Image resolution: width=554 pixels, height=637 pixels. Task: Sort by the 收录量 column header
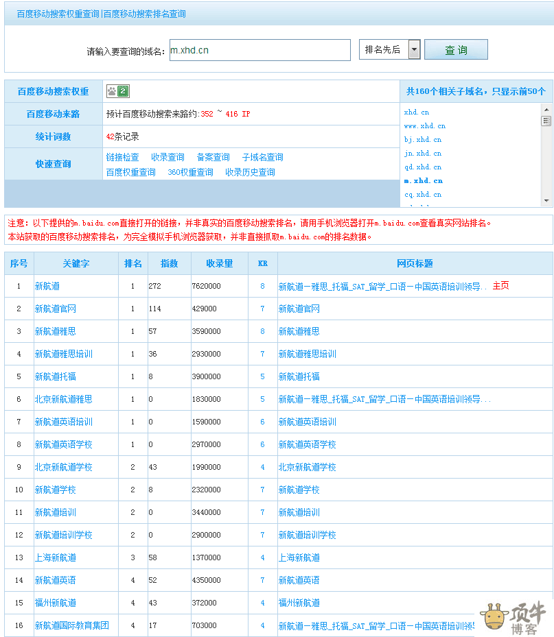click(220, 264)
